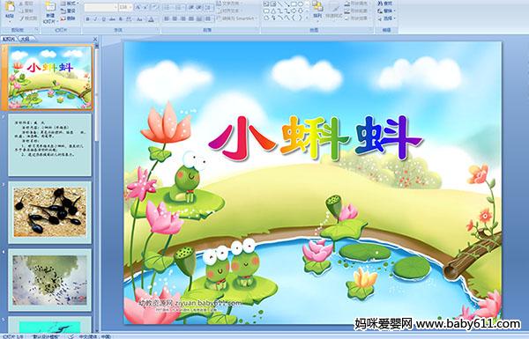This screenshot has width=529, height=339.
Task: Toggle underline formatting
Action: (x=103, y=19)
